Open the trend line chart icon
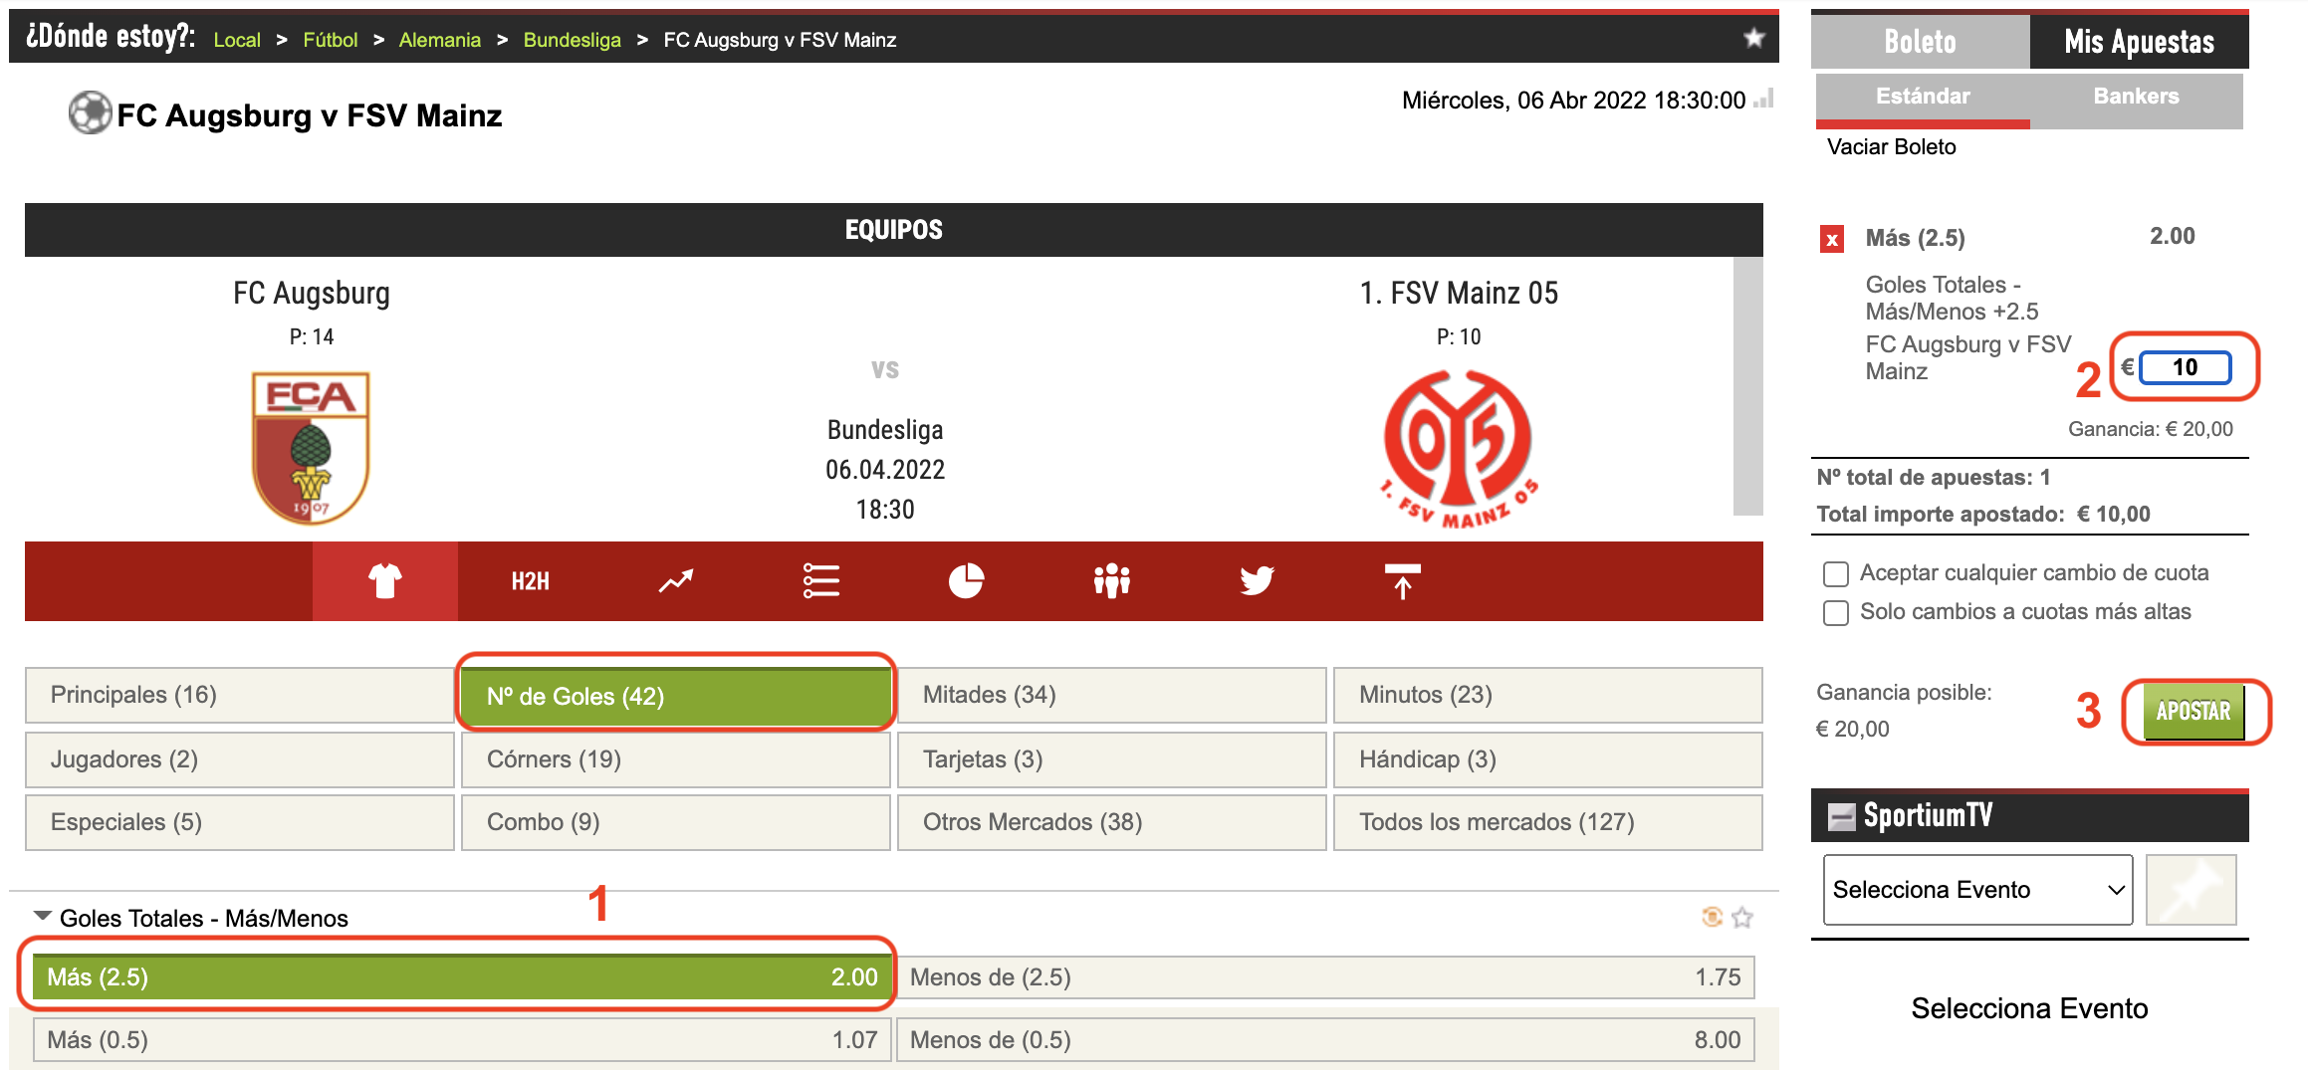2308x1077 pixels. click(675, 581)
